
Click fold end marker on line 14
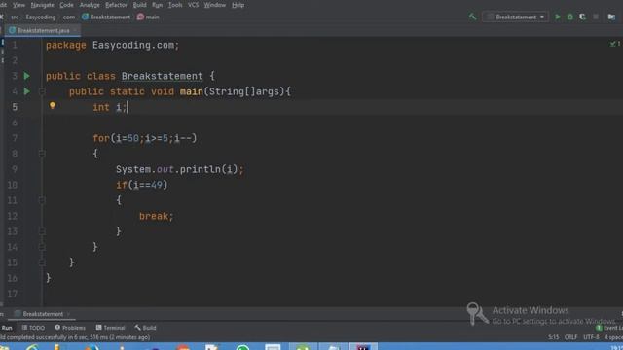click(x=42, y=247)
